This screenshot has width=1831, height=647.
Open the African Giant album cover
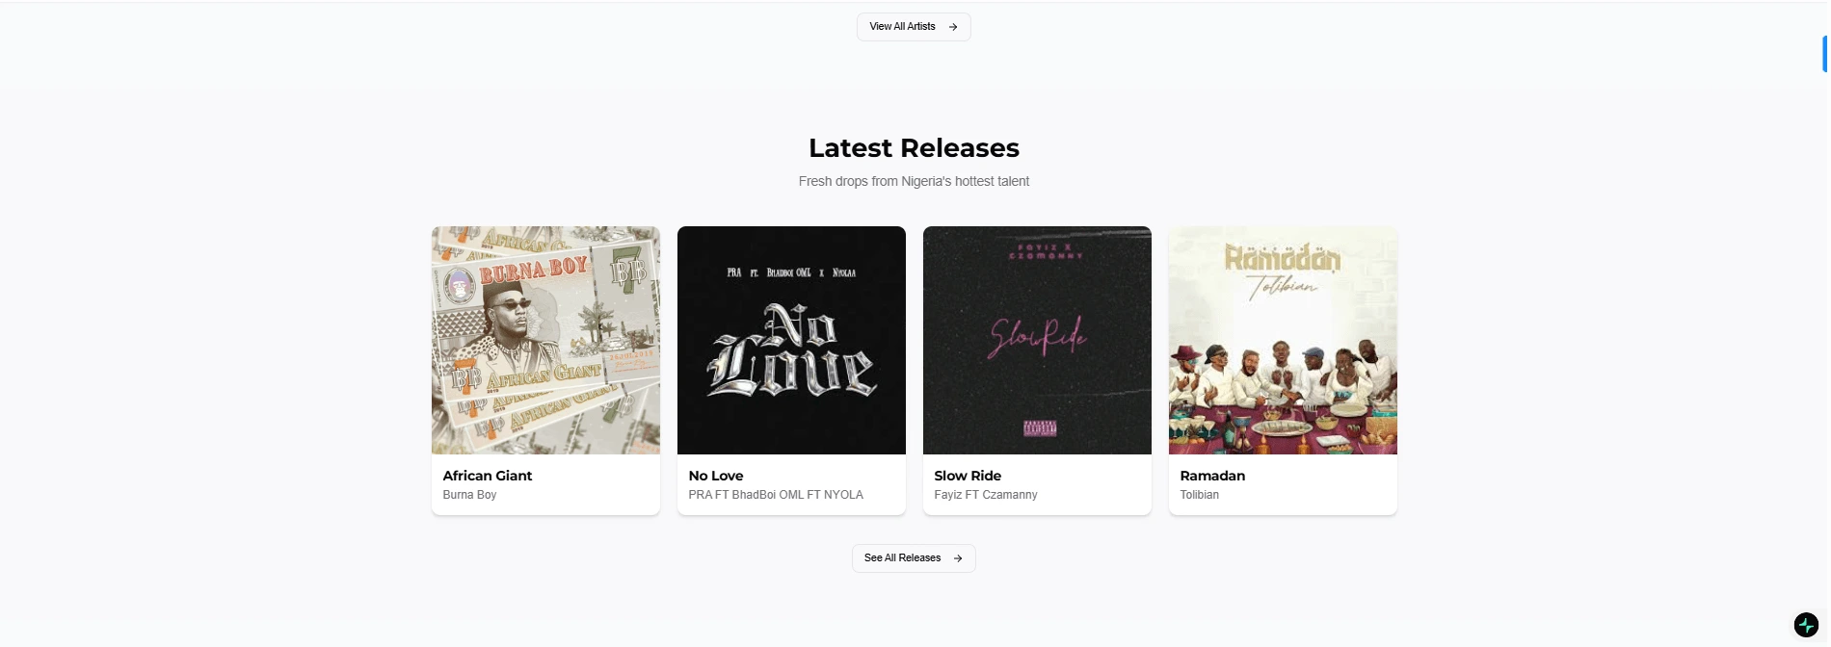[x=545, y=340]
